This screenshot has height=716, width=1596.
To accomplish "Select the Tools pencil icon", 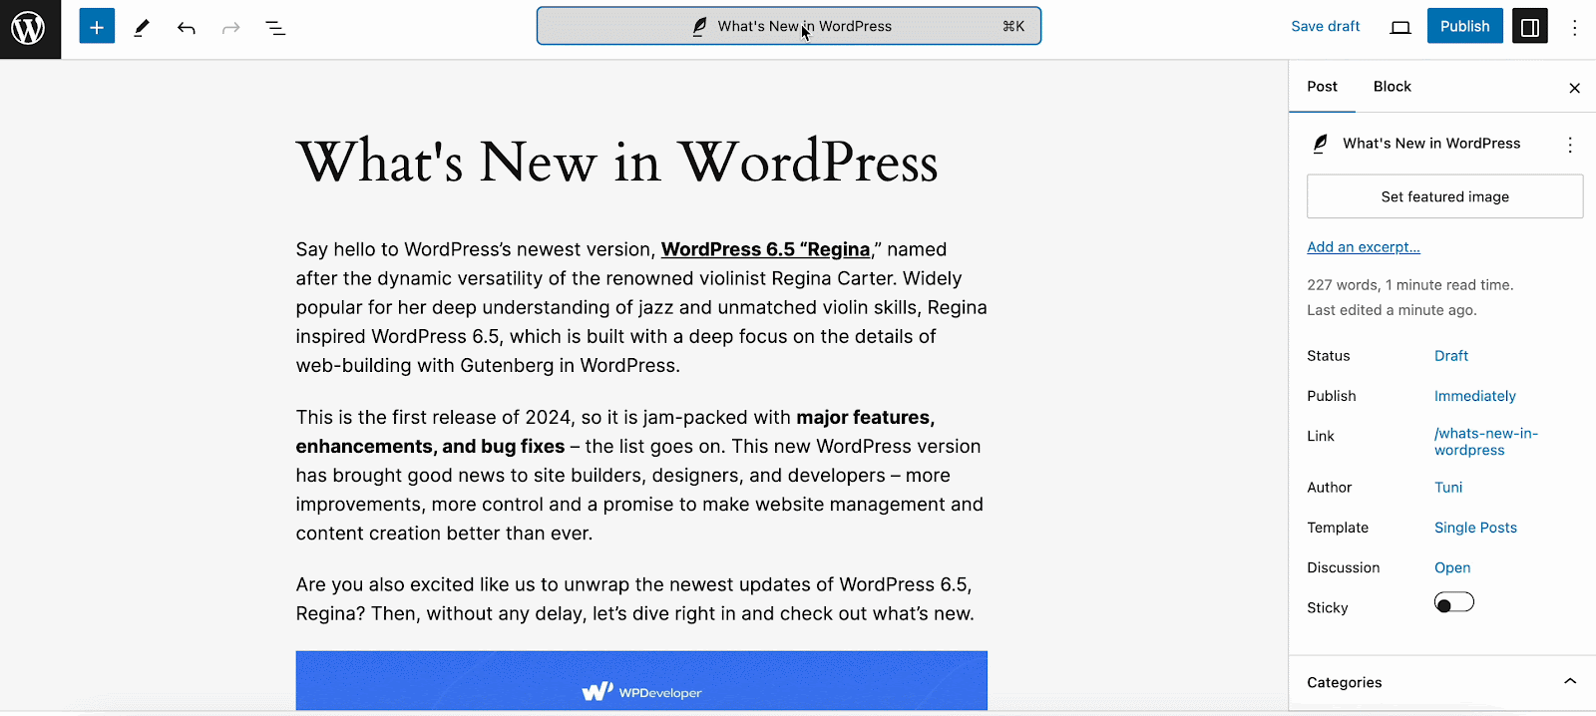I will [142, 27].
